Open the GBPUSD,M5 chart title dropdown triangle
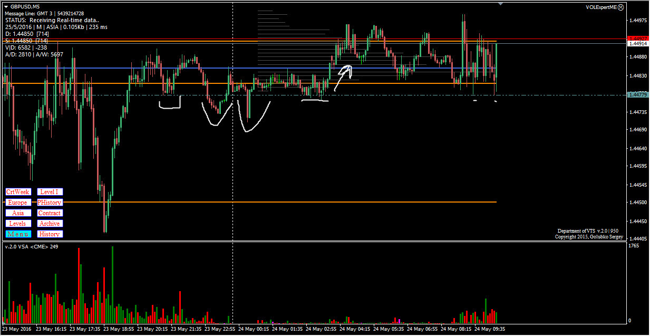The height and width of the screenshot is (336, 650). [x=6, y=6]
